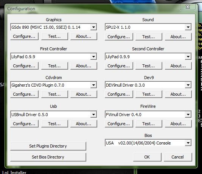Click Set Bios Directory button

(48, 157)
